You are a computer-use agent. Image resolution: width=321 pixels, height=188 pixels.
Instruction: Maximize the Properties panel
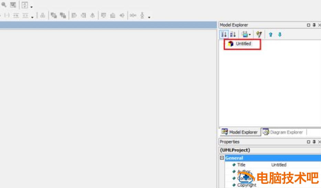(309, 142)
